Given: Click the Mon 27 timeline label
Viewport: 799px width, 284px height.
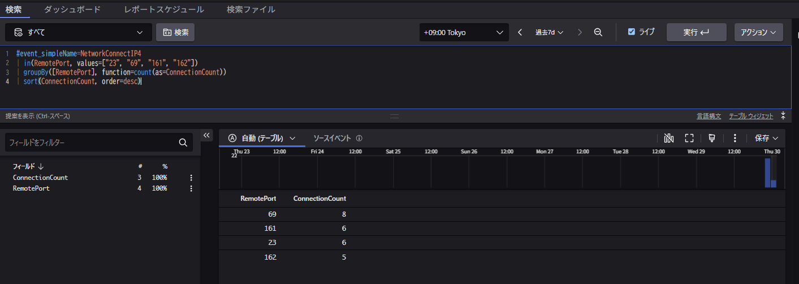Looking at the screenshot, I should tap(545, 152).
